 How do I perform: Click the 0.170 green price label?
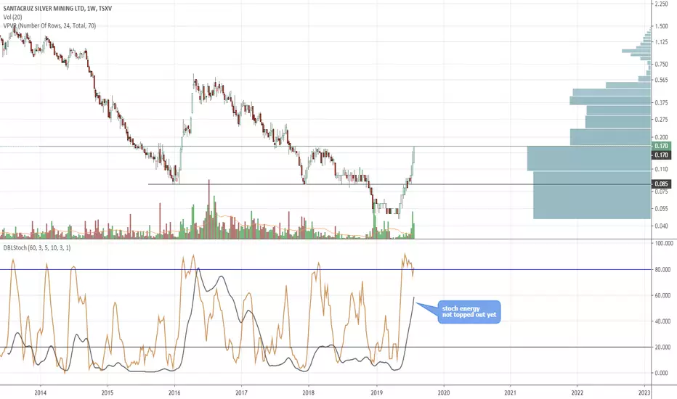pyautogui.click(x=661, y=147)
